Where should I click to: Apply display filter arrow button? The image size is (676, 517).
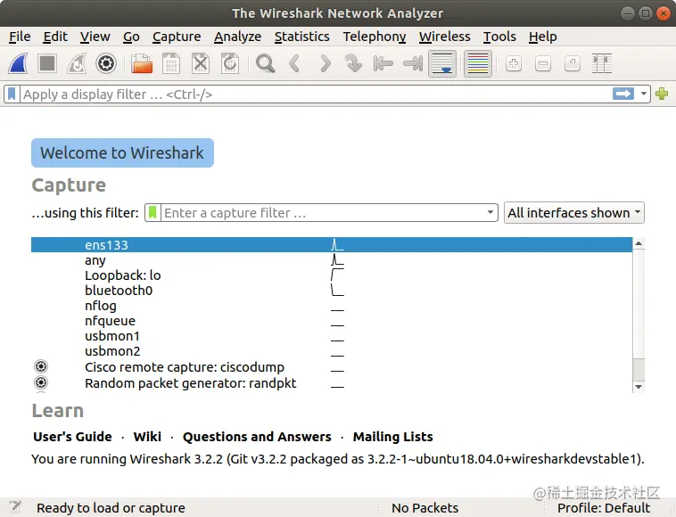(623, 94)
